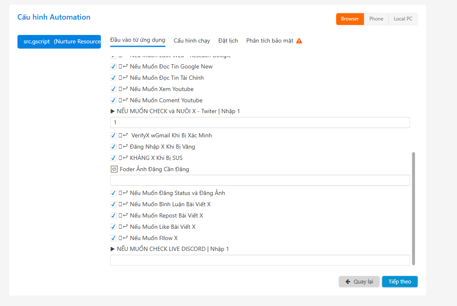Switch to the Cấu hình chạy tab
The width and height of the screenshot is (457, 306).
pyautogui.click(x=192, y=40)
